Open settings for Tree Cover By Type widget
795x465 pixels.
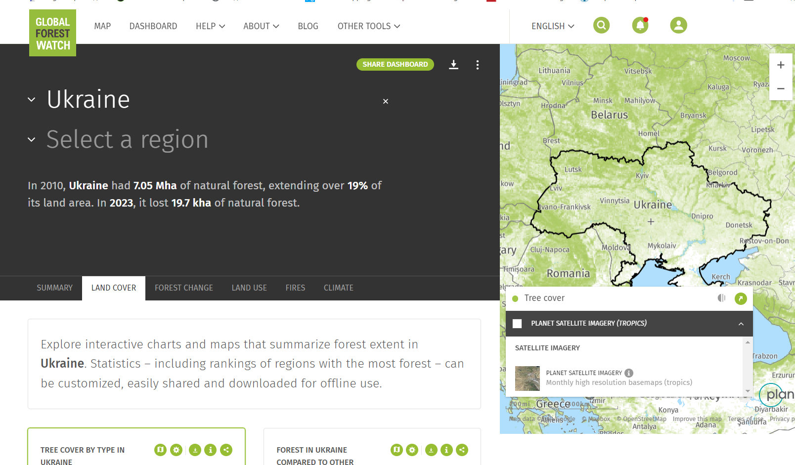[176, 450]
